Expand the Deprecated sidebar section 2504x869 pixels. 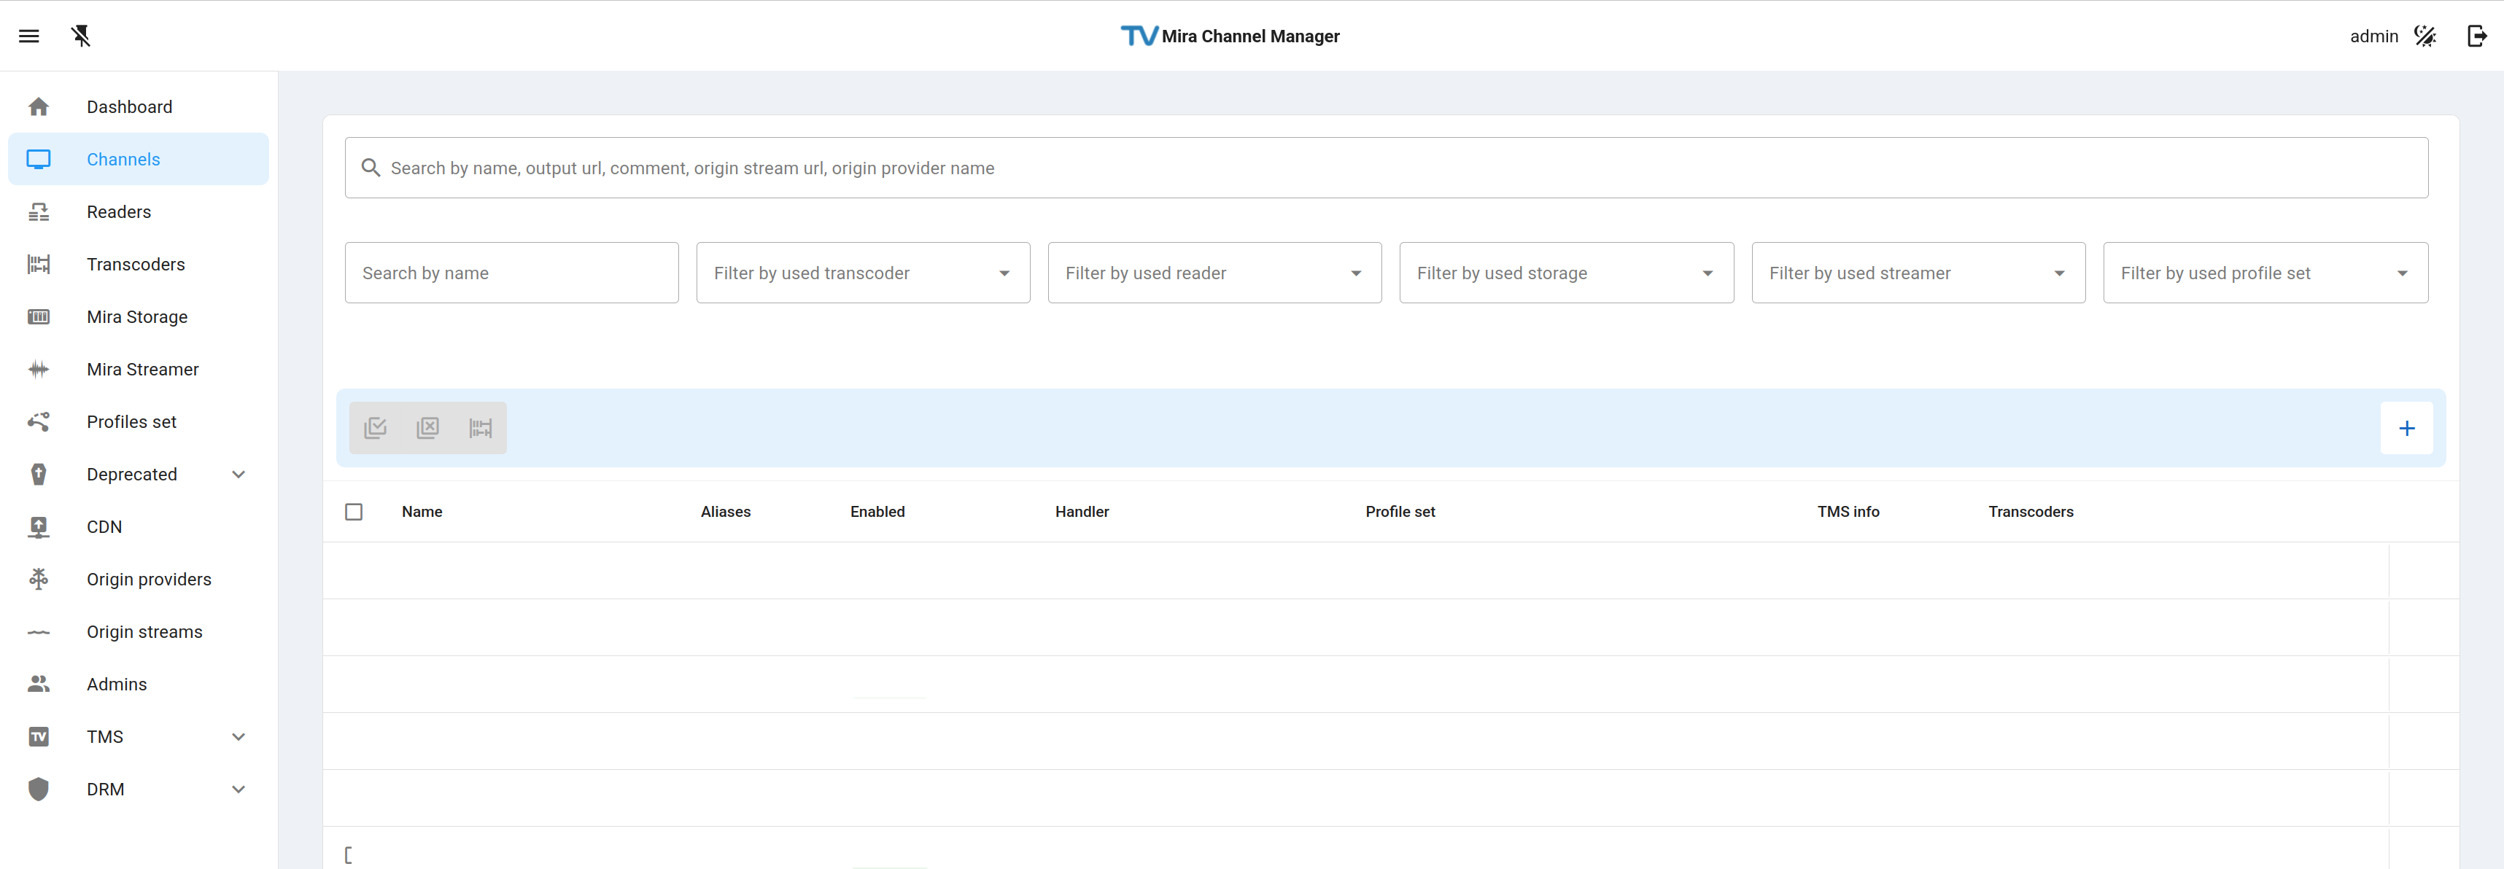[x=239, y=475]
